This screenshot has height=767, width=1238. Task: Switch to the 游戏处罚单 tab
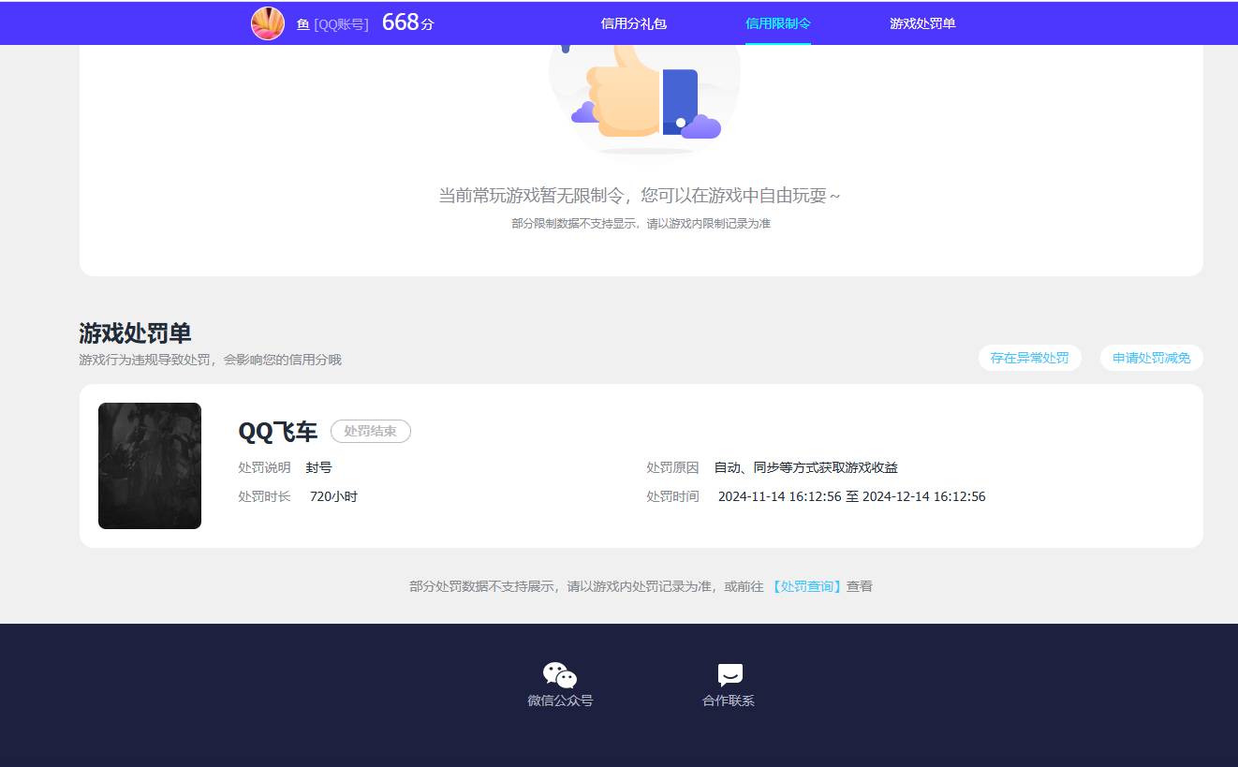coord(921,22)
